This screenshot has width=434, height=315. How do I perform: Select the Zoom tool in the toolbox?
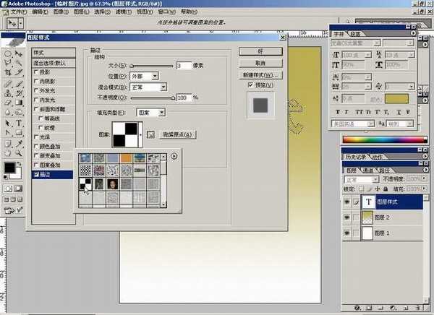(19, 153)
